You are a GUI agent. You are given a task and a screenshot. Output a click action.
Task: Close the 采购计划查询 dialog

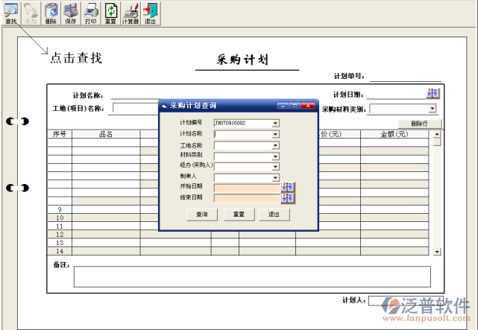(x=308, y=106)
